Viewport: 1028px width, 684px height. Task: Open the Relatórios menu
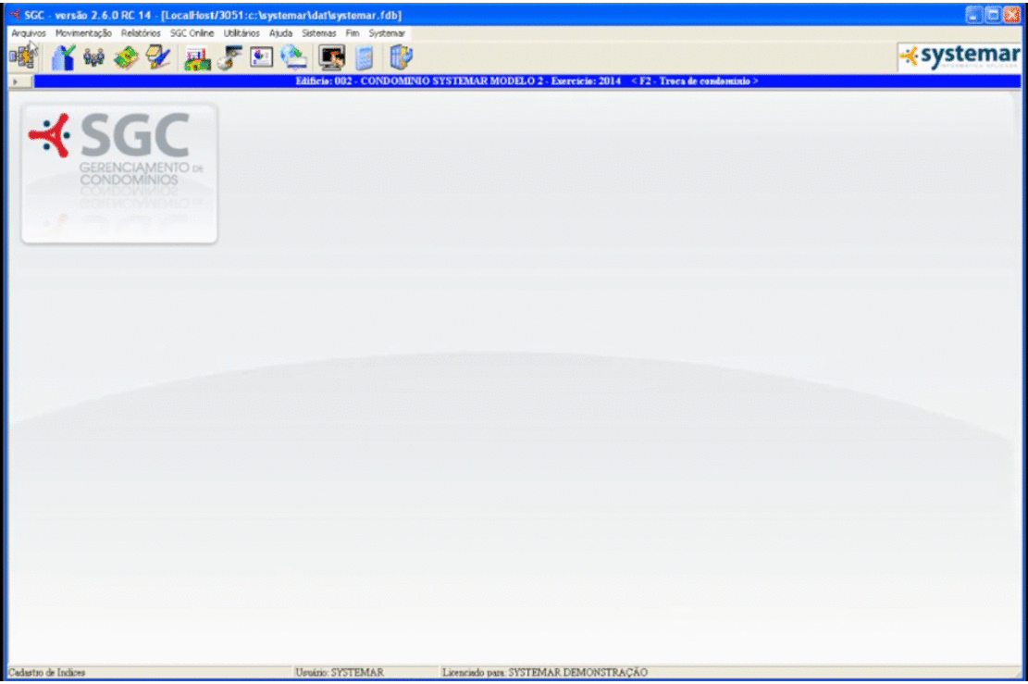(141, 33)
